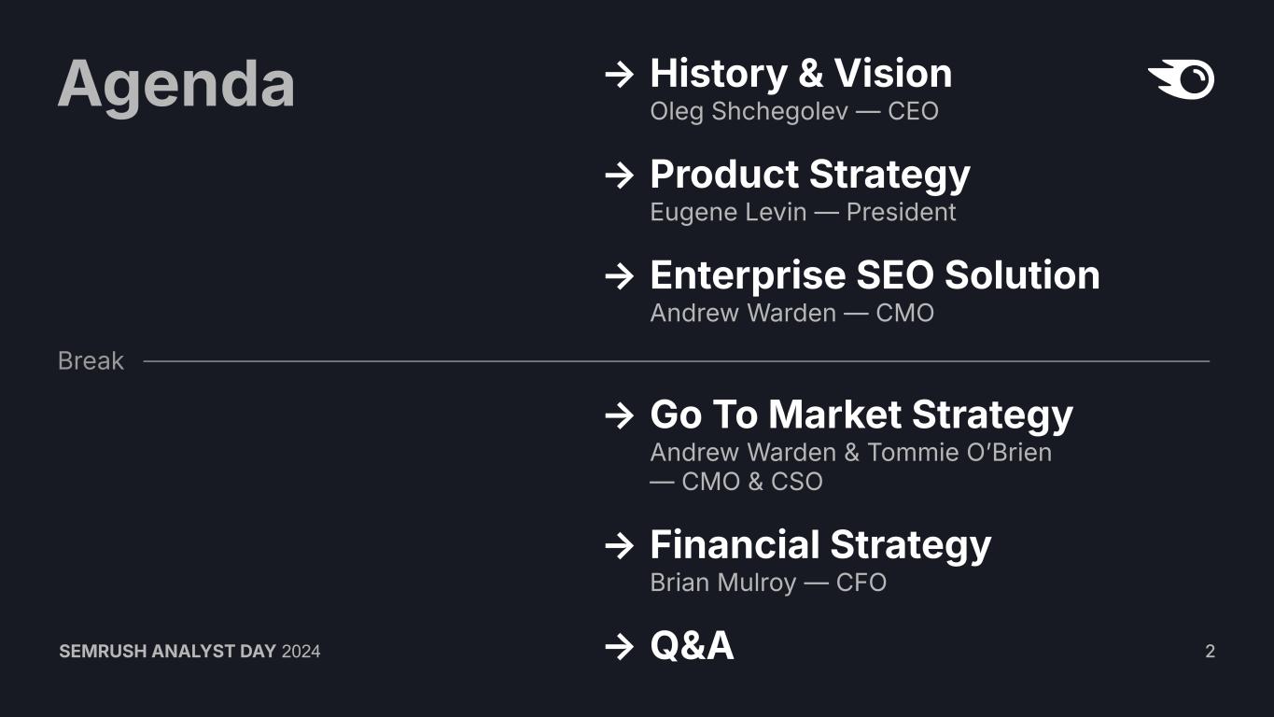Screen dimensions: 1274x717
Task: Click the Agenda slide title
Action: click(x=176, y=85)
